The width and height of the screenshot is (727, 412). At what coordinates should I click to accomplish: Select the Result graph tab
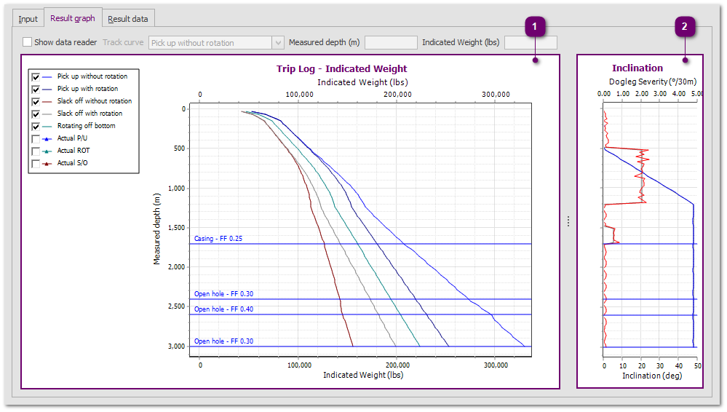tap(72, 18)
